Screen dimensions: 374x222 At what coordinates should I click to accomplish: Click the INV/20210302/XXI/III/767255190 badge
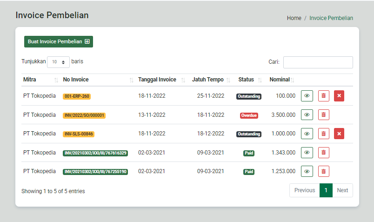(x=95, y=172)
